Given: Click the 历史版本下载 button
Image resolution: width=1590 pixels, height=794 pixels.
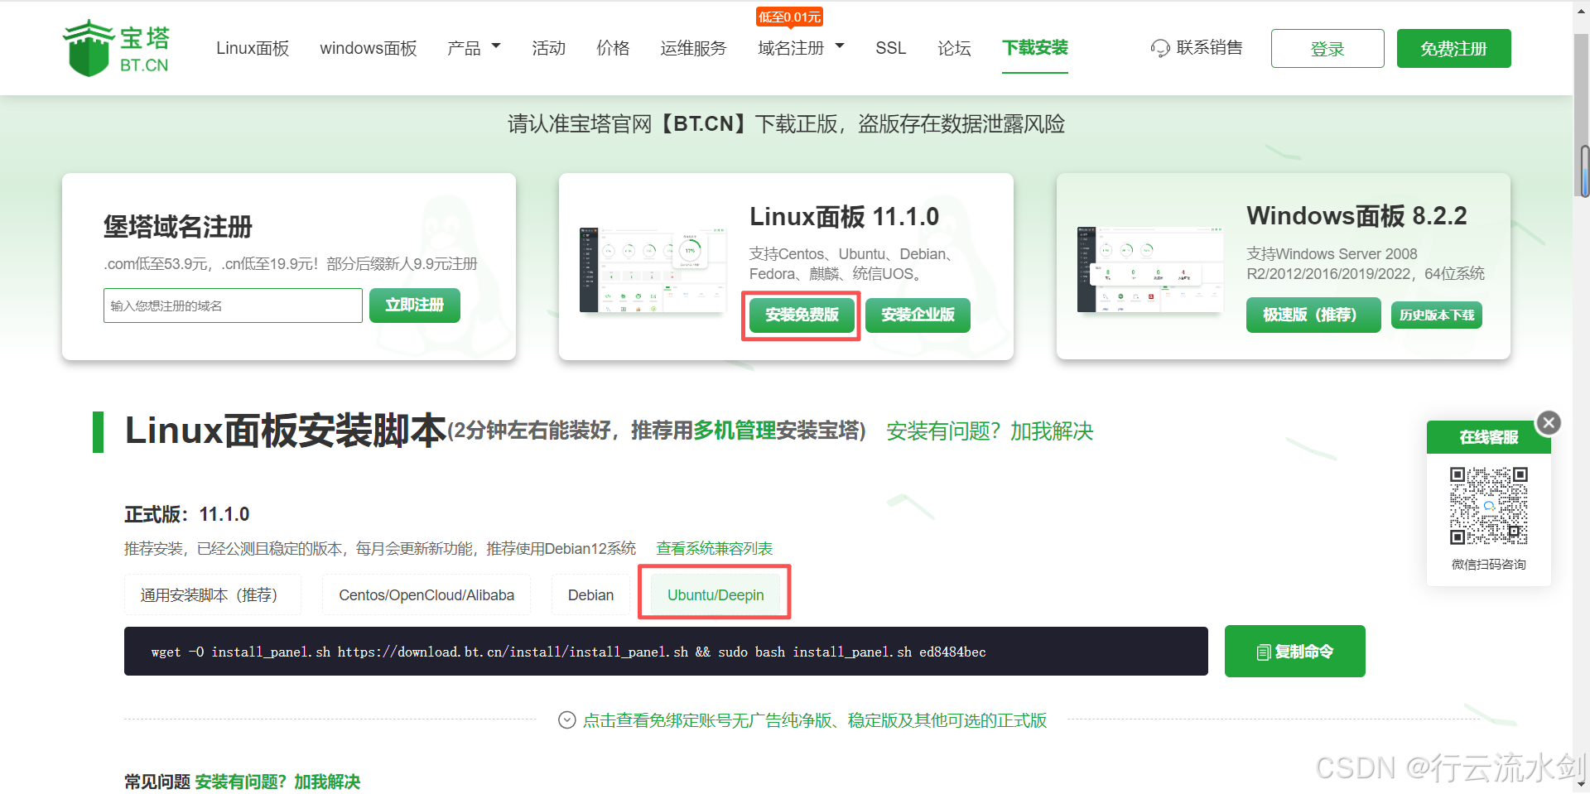Looking at the screenshot, I should (x=1437, y=315).
